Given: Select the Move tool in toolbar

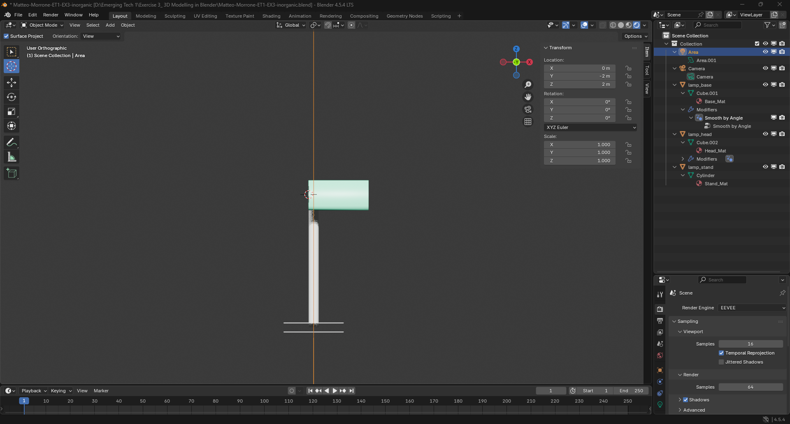Looking at the screenshot, I should click(12, 83).
